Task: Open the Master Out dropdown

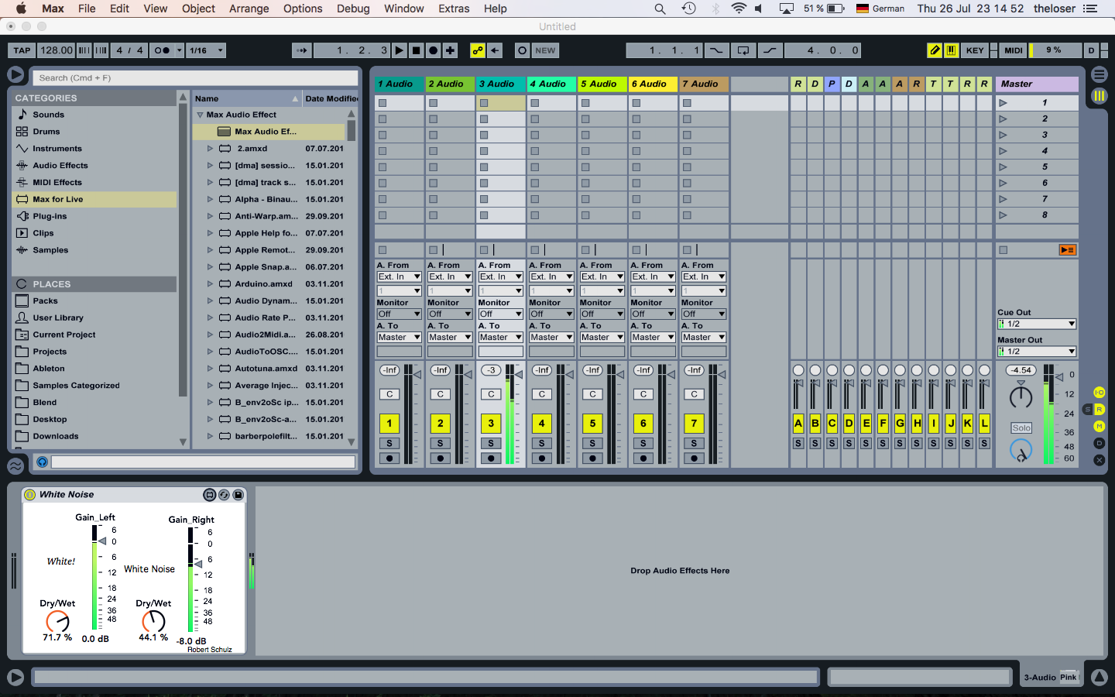Action: pos(1036,352)
